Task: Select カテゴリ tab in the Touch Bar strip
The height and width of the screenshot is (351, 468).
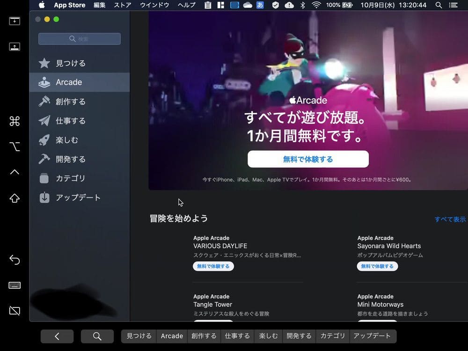Action: tap(333, 336)
